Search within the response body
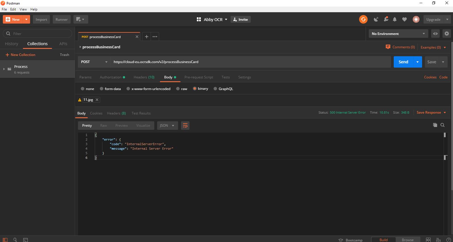The height and width of the screenshot is (242, 453). click(x=443, y=125)
